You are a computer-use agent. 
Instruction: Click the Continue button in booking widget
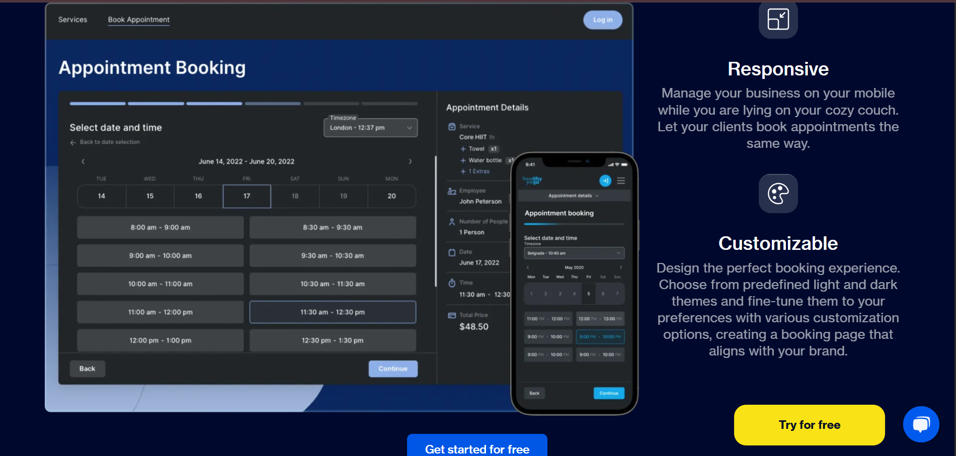393,369
